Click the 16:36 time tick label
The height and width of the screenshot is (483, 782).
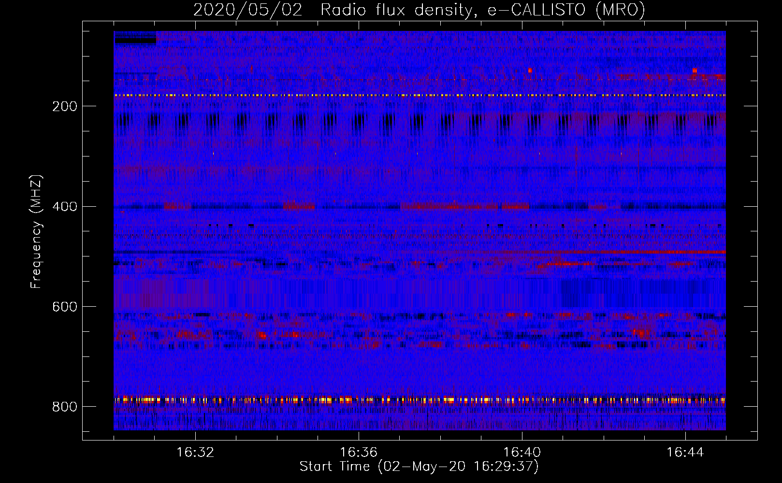[359, 453]
